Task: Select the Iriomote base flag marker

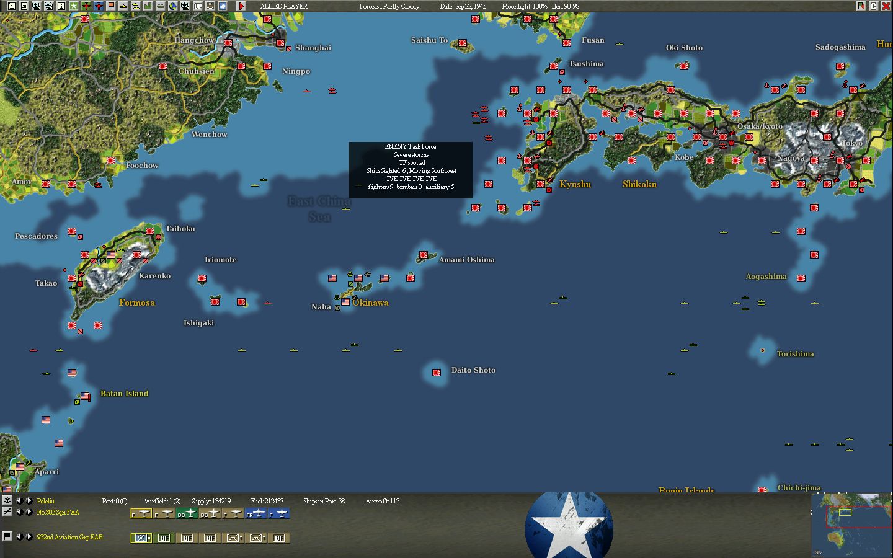Action: pyautogui.click(x=202, y=278)
